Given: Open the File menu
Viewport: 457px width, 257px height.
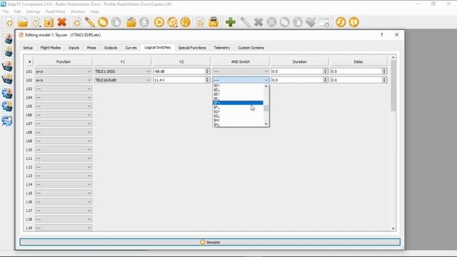Looking at the screenshot, I should pyautogui.click(x=6, y=11).
